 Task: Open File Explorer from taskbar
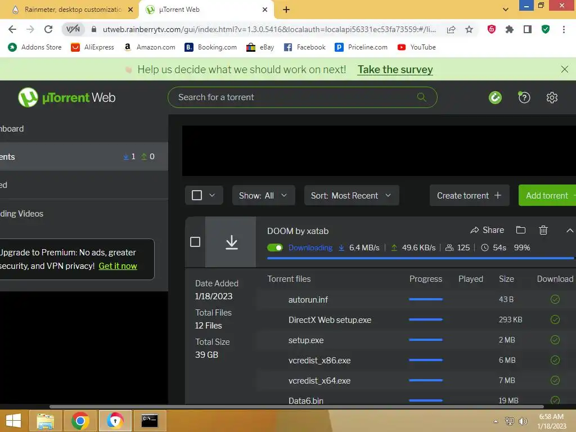(46, 421)
